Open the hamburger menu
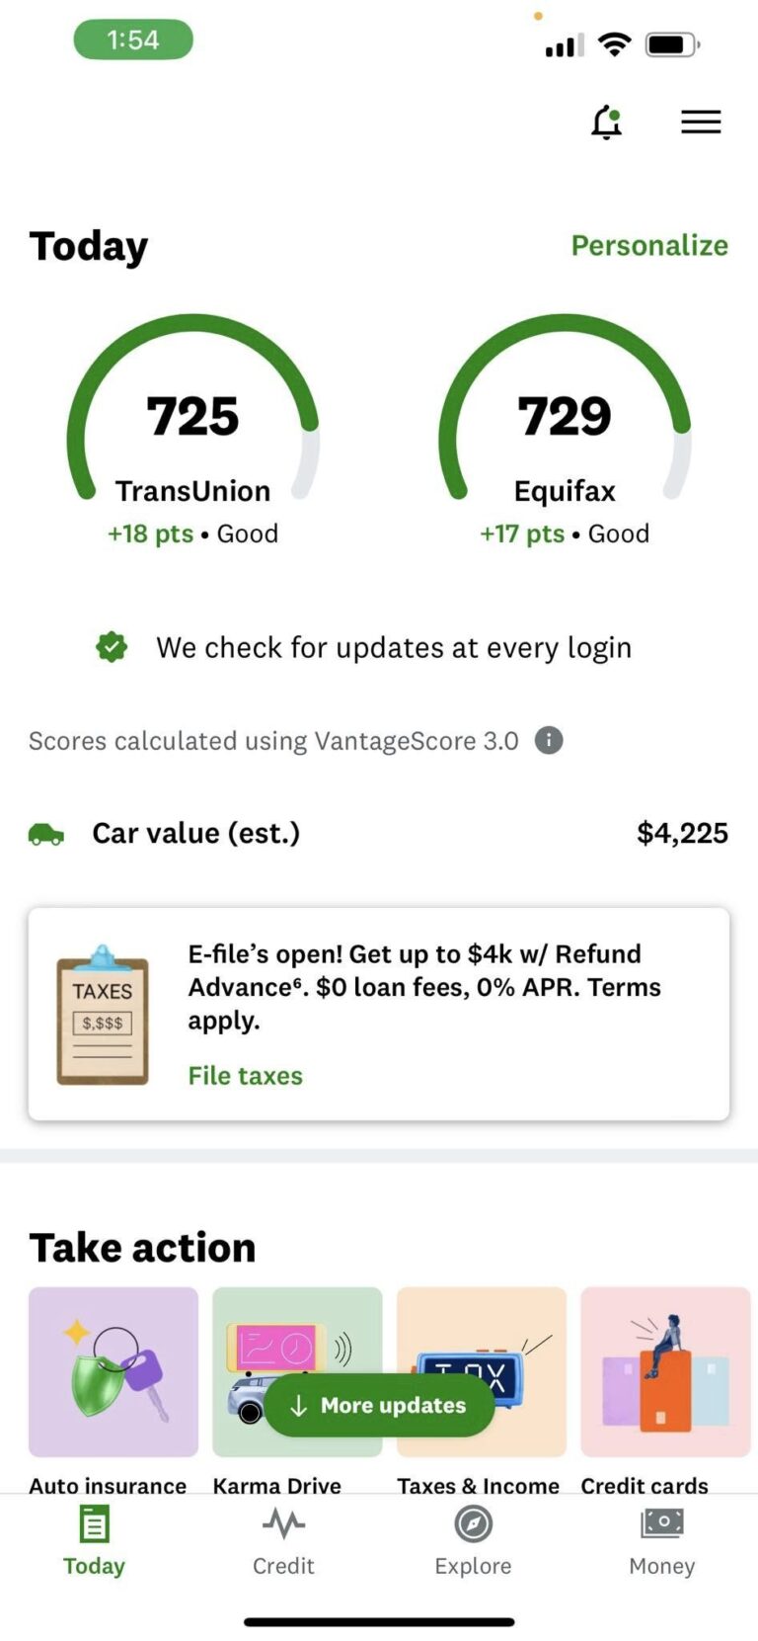758x1641 pixels. [x=701, y=122]
